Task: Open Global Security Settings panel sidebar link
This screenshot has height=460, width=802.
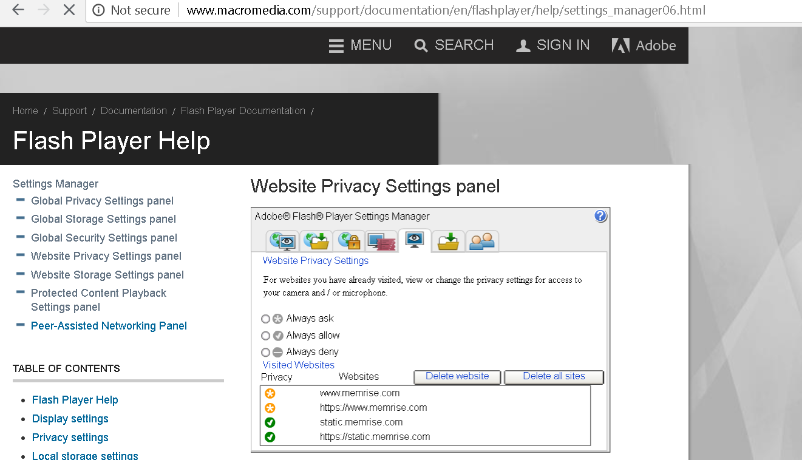Action: point(104,238)
